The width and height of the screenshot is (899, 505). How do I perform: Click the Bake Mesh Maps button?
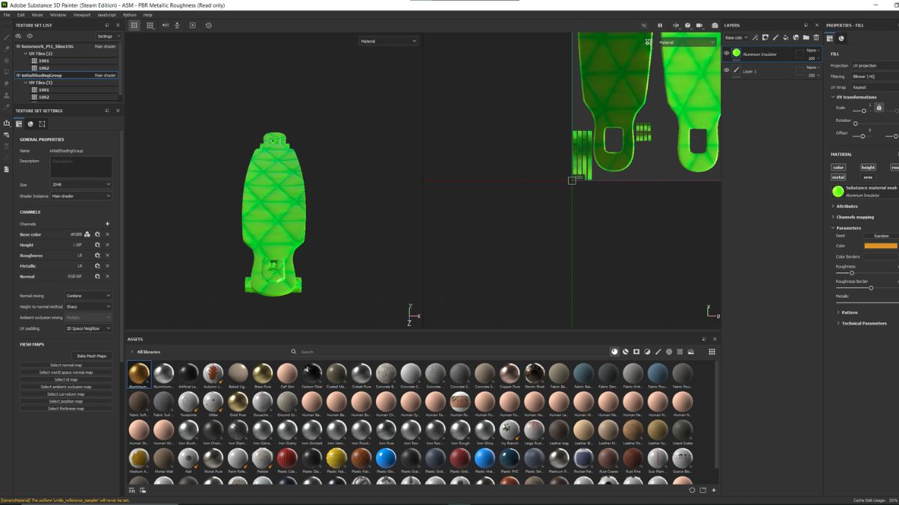[x=91, y=355]
